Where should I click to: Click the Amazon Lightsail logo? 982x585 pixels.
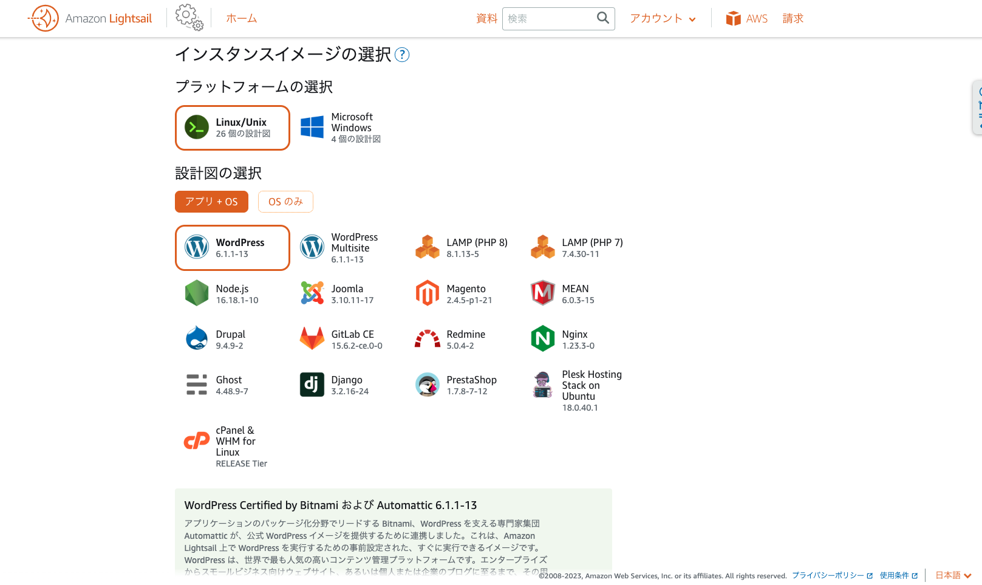[90, 18]
